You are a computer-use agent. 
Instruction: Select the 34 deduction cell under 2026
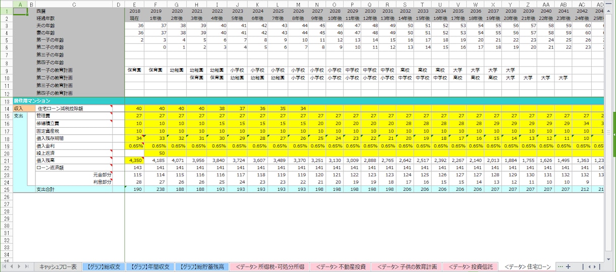point(299,108)
